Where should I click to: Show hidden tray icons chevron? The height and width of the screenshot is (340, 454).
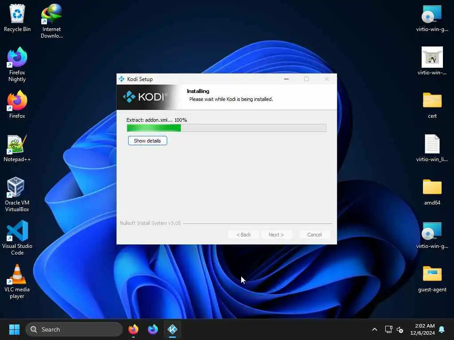point(374,329)
